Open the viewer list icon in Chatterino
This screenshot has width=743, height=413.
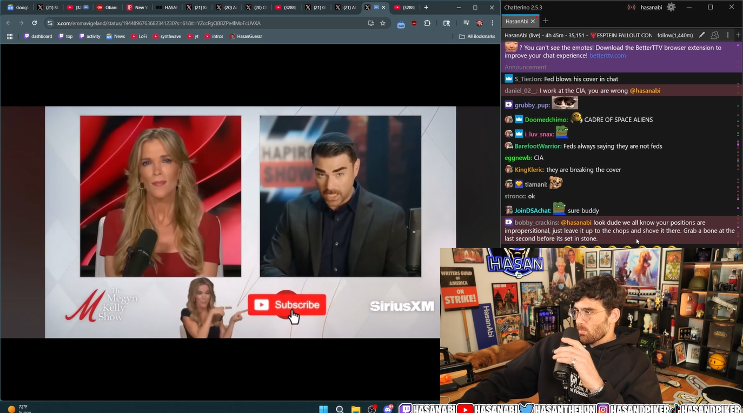[x=715, y=35]
